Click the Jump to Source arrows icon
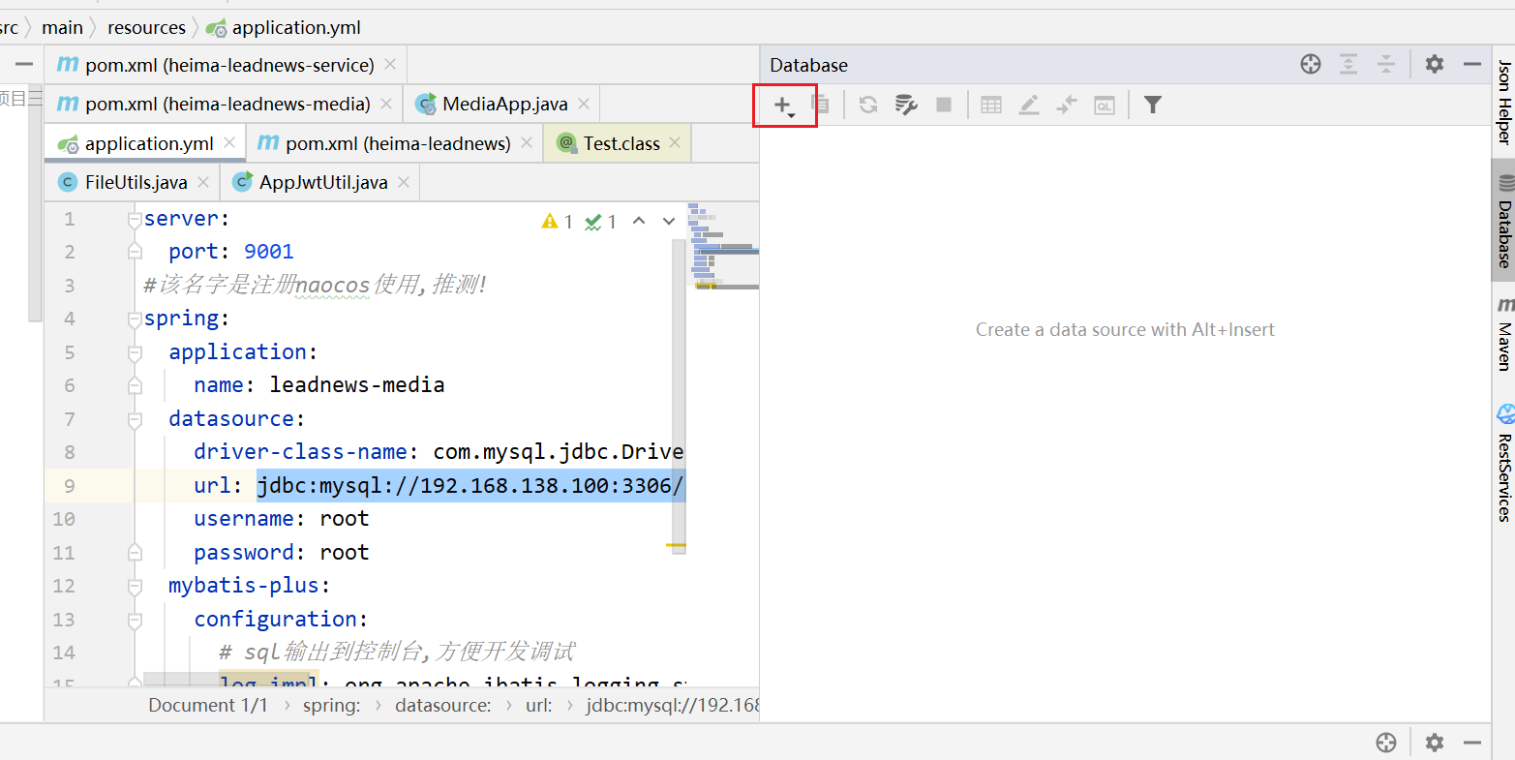1515x760 pixels. 1067,105
